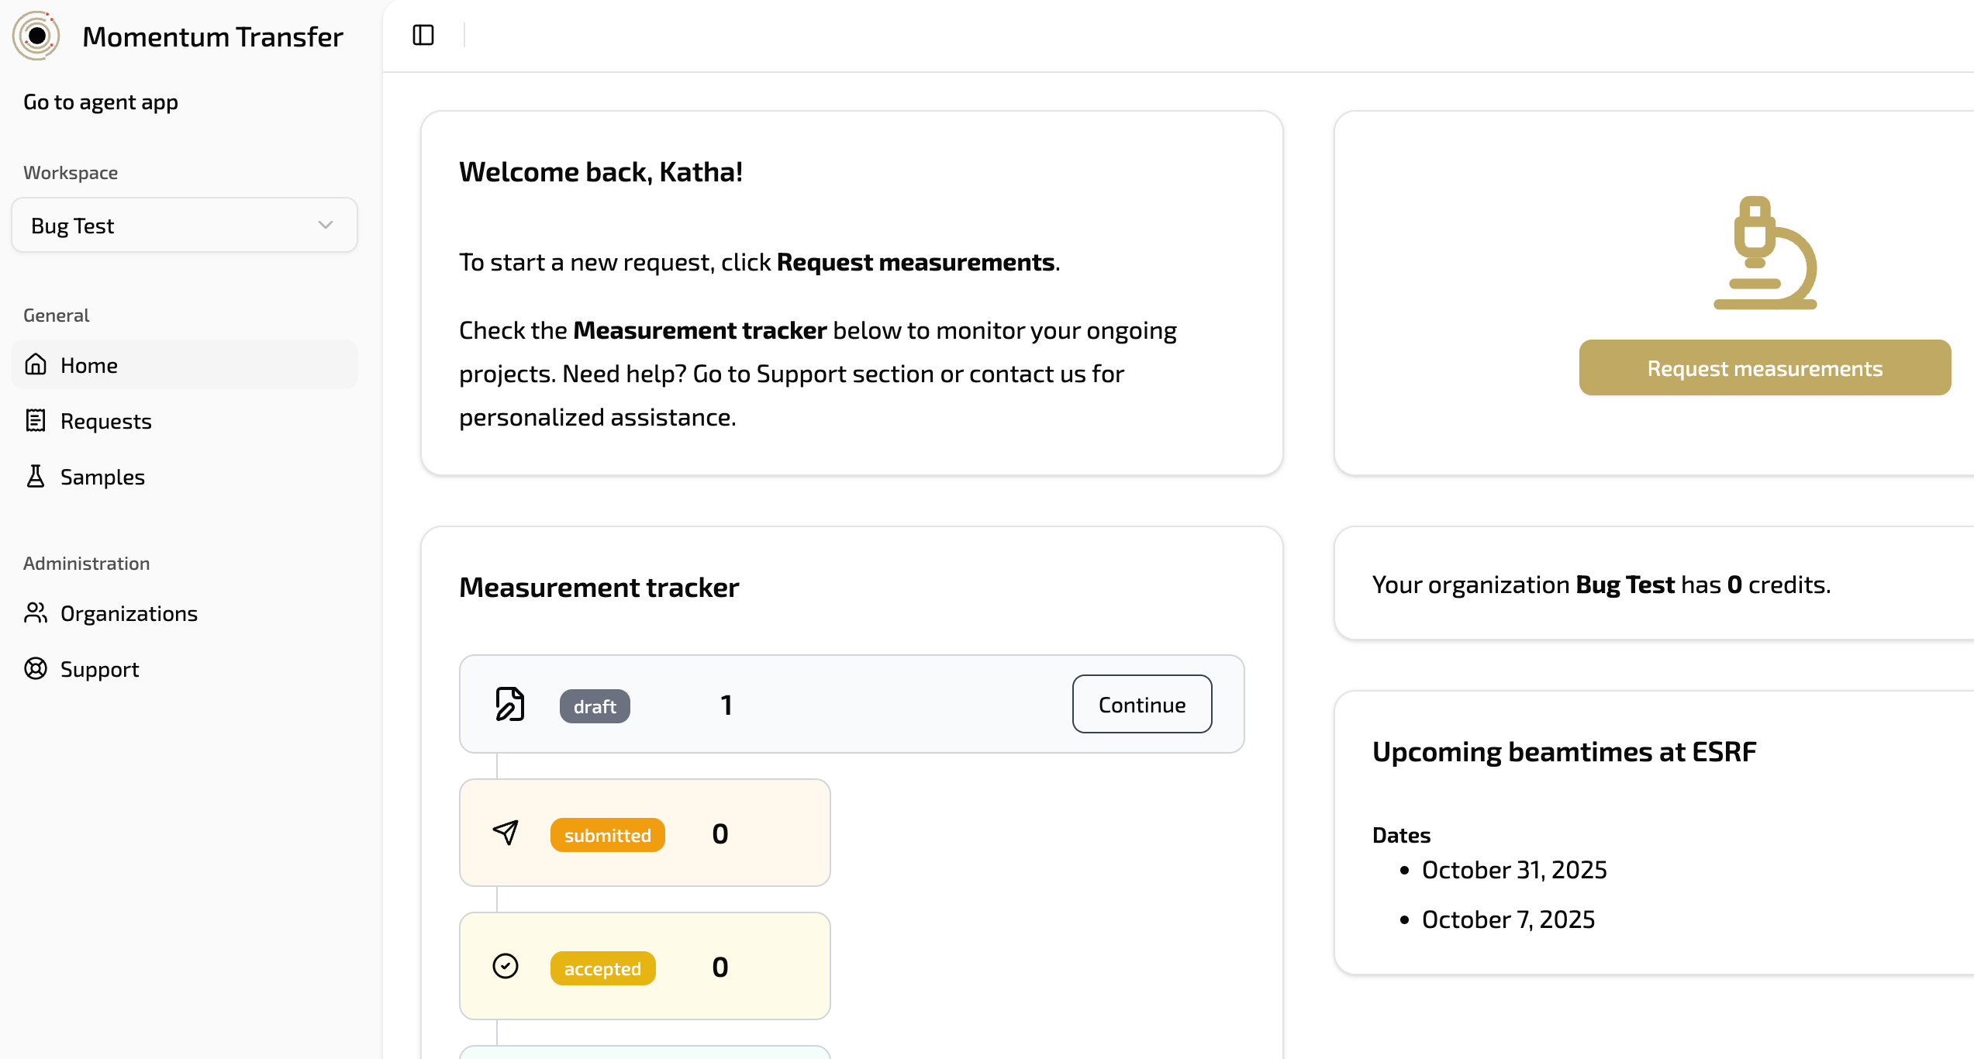Go to the Samples section
1974x1059 pixels.
click(102, 477)
